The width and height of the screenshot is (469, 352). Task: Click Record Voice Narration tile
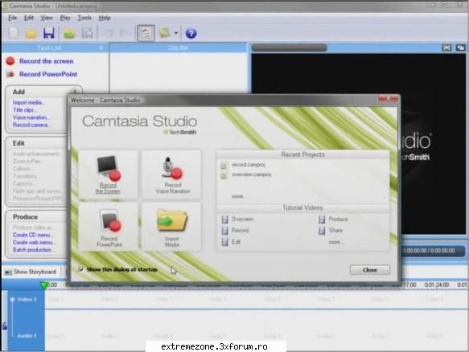click(x=172, y=174)
